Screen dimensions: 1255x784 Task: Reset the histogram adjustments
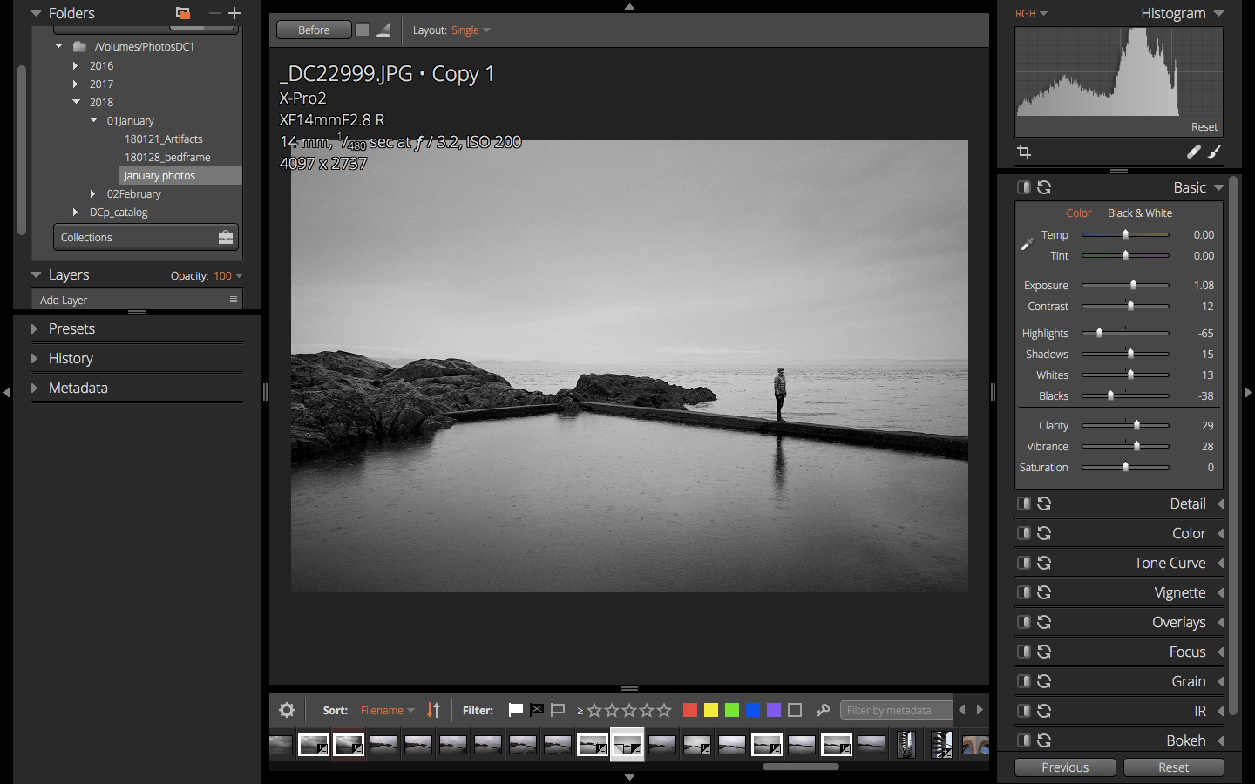tap(1204, 126)
